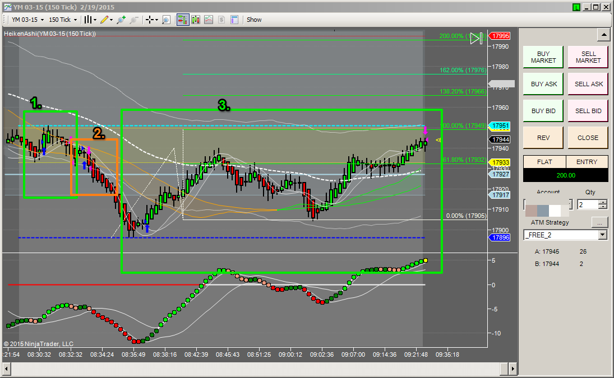Click the 17927 price marker
This screenshot has width=614, height=378.
[x=500, y=174]
